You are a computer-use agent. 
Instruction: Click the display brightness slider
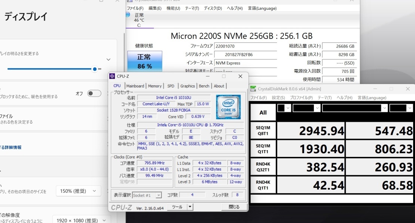[x=95, y=69]
